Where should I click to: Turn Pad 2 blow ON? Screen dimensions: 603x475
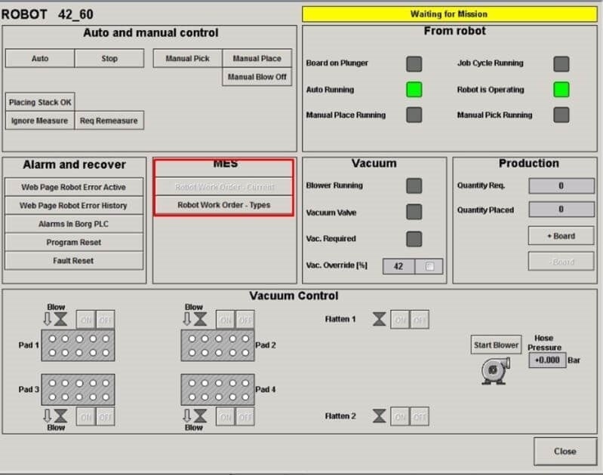tap(226, 320)
